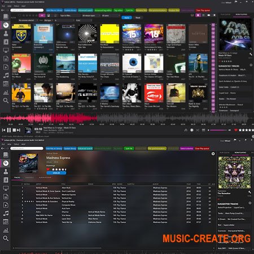Screen dimensions: 254x254
Task: Switch to Play queue tab in the upper window
Action: pos(225,15)
